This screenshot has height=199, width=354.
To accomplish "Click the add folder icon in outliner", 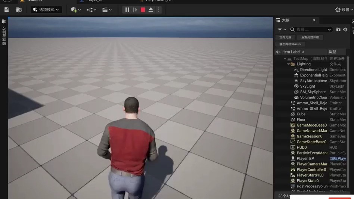I will 338,29.
